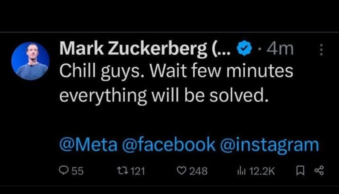This screenshot has width=339, height=194.
Task: Open tweet analytics via the bar chart icon
Action: point(240,171)
